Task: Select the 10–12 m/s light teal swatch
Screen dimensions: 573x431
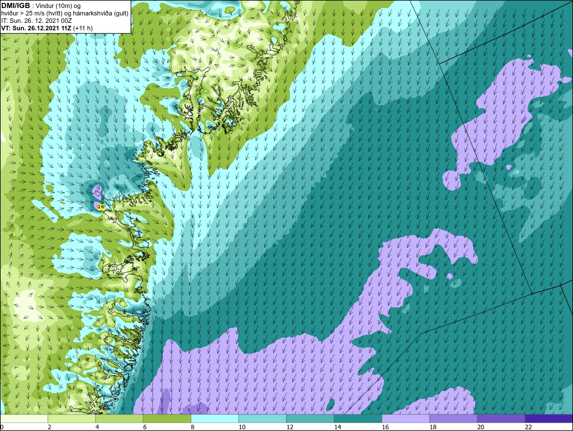Action: (262, 418)
